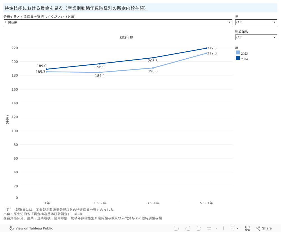Click the Redo icon in toolbar
The width and height of the screenshot is (281, 232).
coord(188,228)
